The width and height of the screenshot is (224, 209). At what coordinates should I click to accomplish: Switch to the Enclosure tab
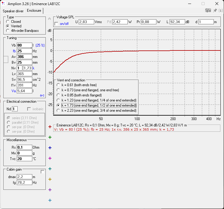(34, 11)
